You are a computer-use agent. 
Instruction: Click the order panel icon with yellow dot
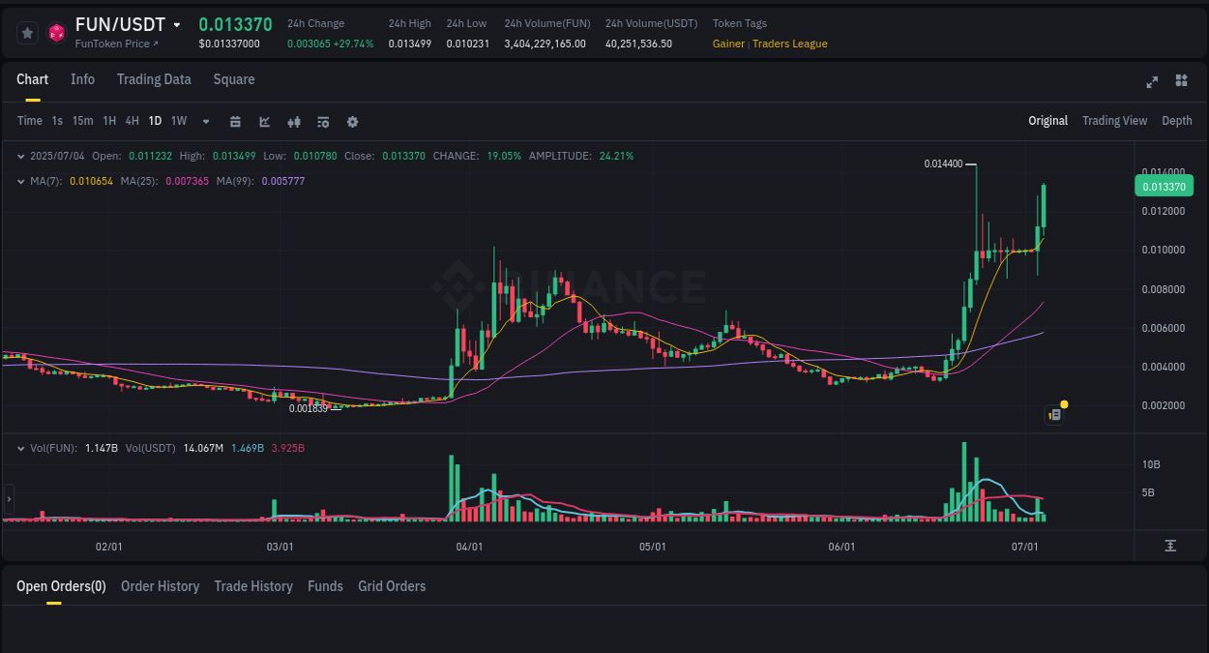1053,414
